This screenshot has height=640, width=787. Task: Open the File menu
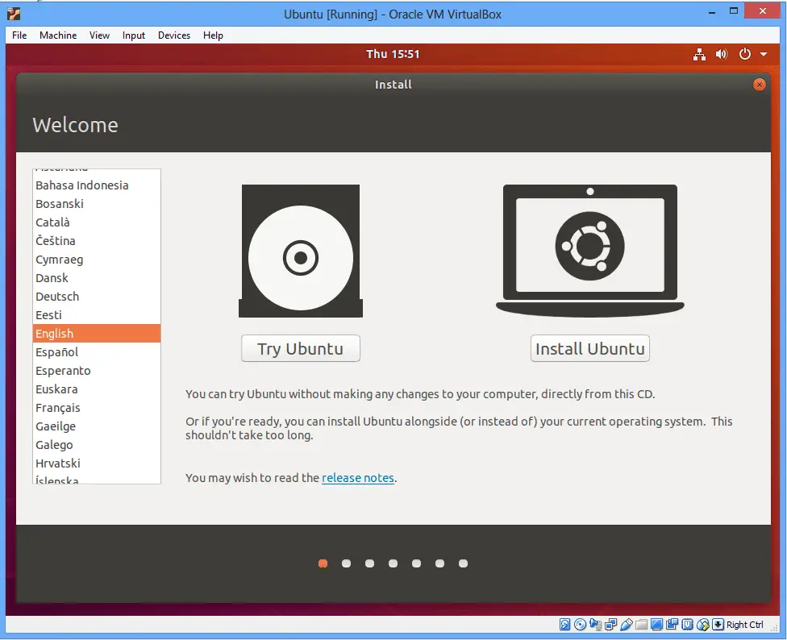pos(19,35)
